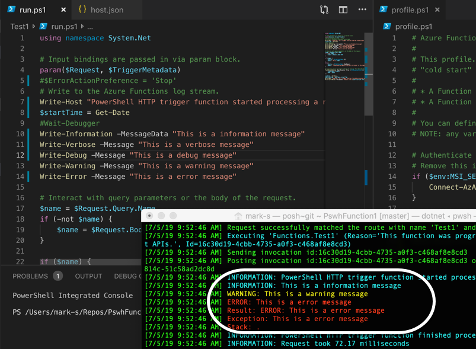Click 'INFORMATION: This is a information message' in terminal
This screenshot has width=476, height=349.
[314, 286]
